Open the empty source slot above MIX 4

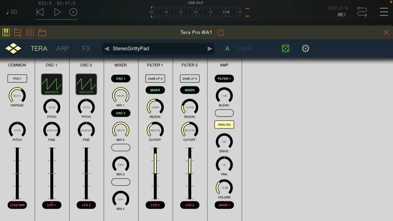[121, 182]
